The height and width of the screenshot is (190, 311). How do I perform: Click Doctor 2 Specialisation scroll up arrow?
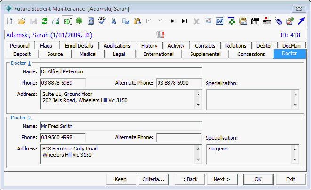(295, 149)
